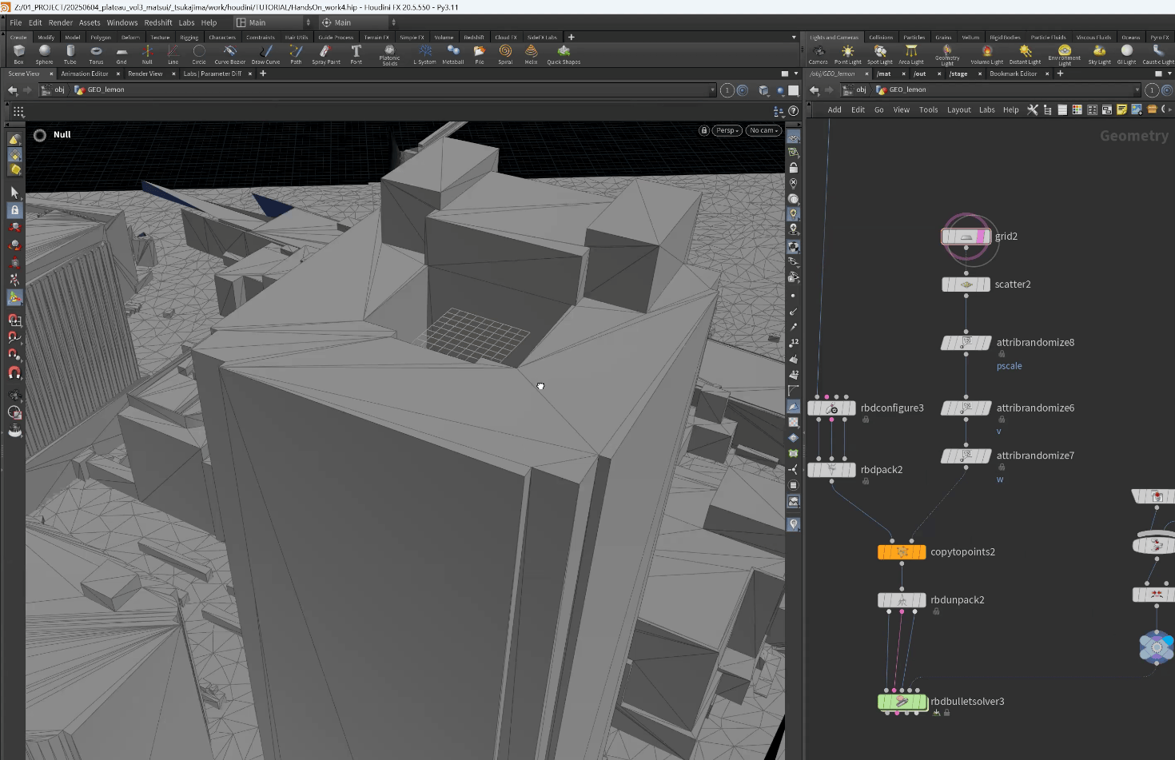Click the copytopoints2 node
1175x760 pixels.
[x=902, y=552]
